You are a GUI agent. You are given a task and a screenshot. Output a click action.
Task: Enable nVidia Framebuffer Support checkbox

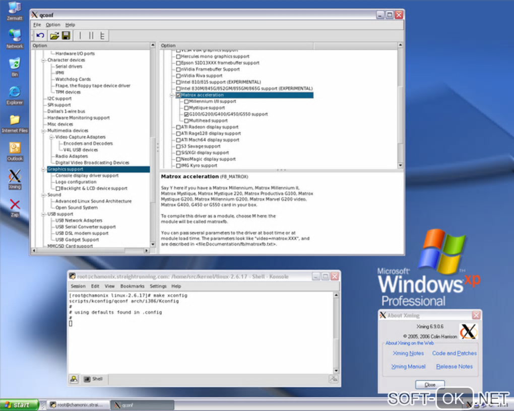coord(178,70)
